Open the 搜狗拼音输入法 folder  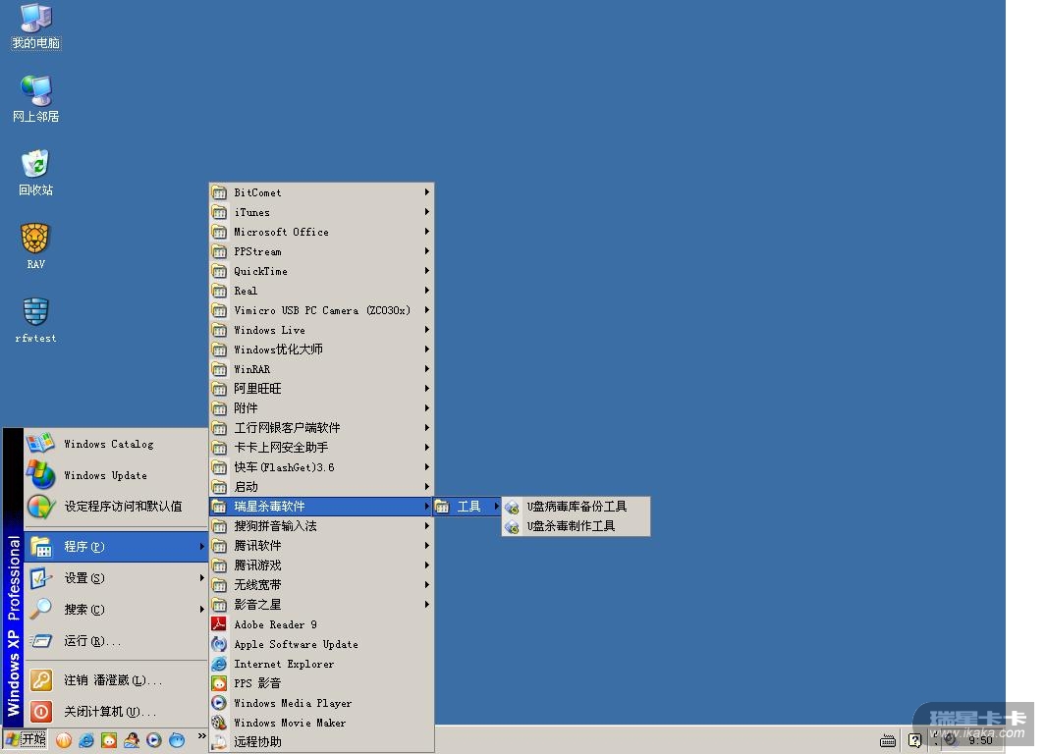pyautogui.click(x=322, y=526)
